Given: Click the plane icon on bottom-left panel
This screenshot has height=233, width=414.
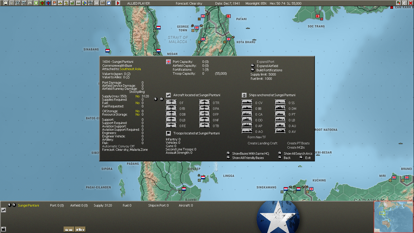Looking at the screenshot, I should 4,210.
